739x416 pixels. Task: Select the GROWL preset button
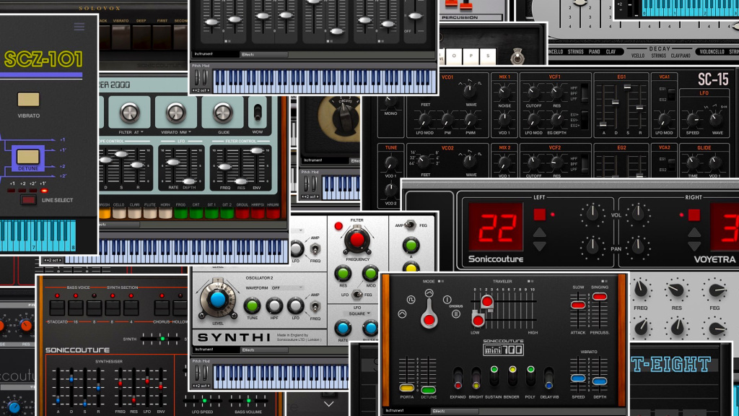coord(242,213)
